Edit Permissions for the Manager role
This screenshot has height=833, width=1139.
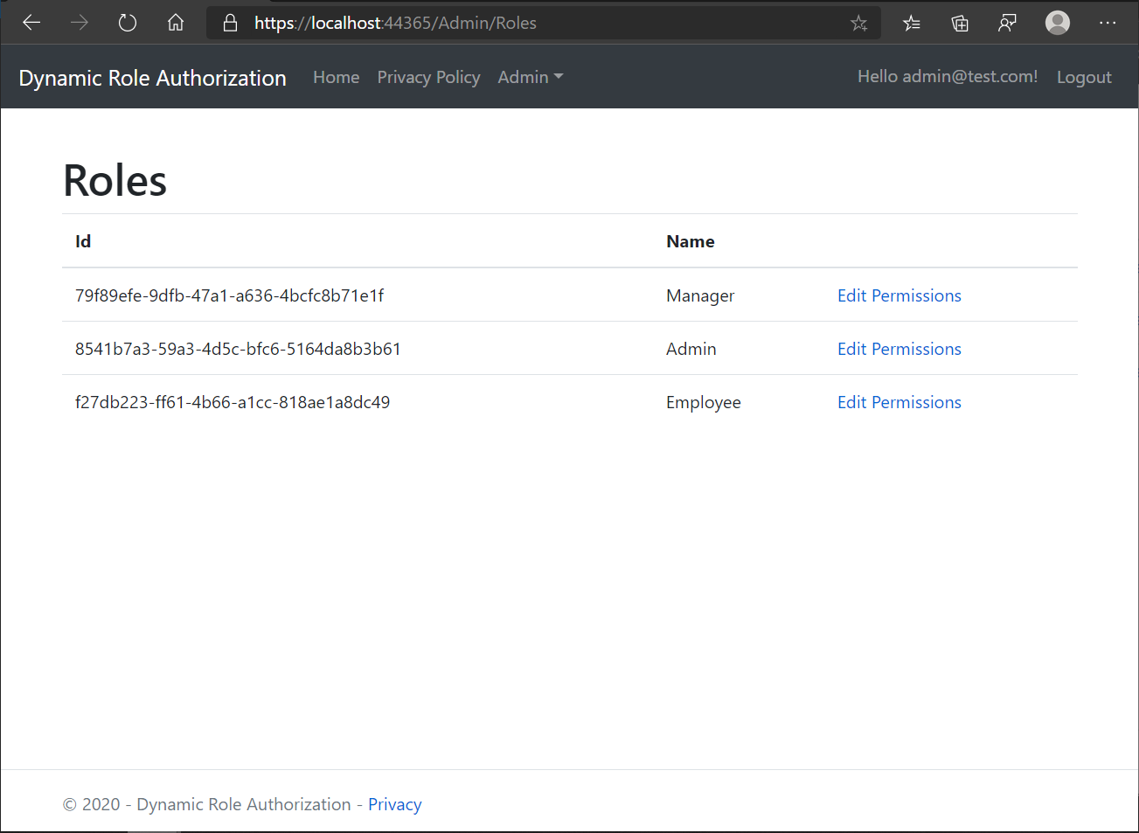[899, 295]
